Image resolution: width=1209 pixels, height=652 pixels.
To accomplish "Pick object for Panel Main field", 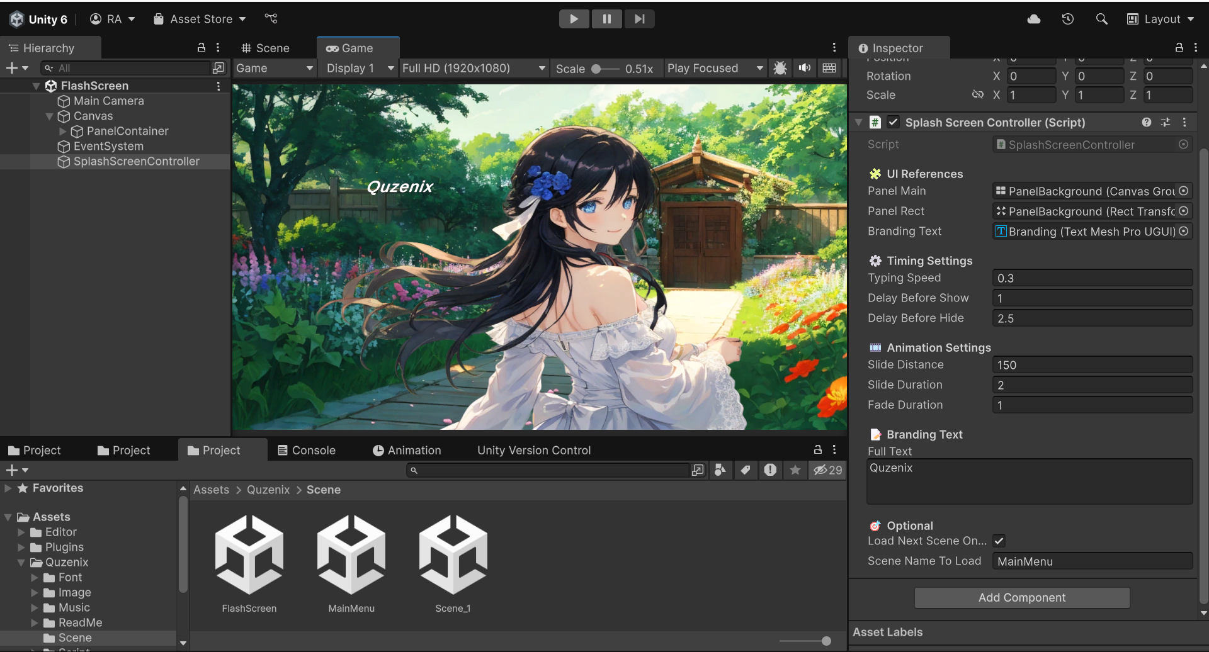I will 1184,191.
